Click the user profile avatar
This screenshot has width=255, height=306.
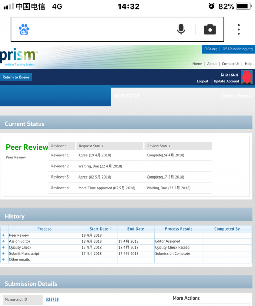247,77
